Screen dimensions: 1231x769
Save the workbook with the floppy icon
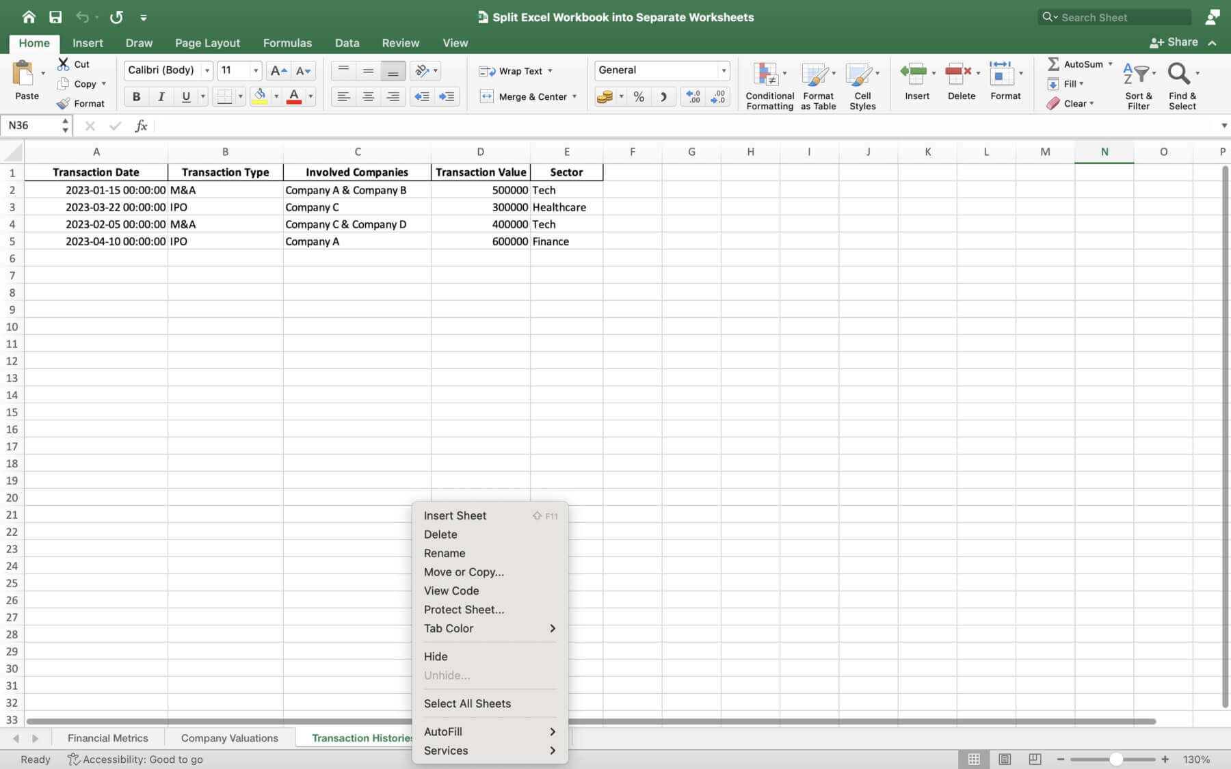[55, 17]
